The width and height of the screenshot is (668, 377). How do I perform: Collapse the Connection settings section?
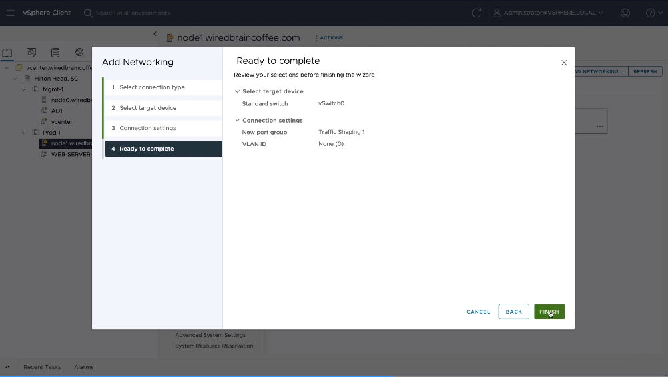coord(237,121)
